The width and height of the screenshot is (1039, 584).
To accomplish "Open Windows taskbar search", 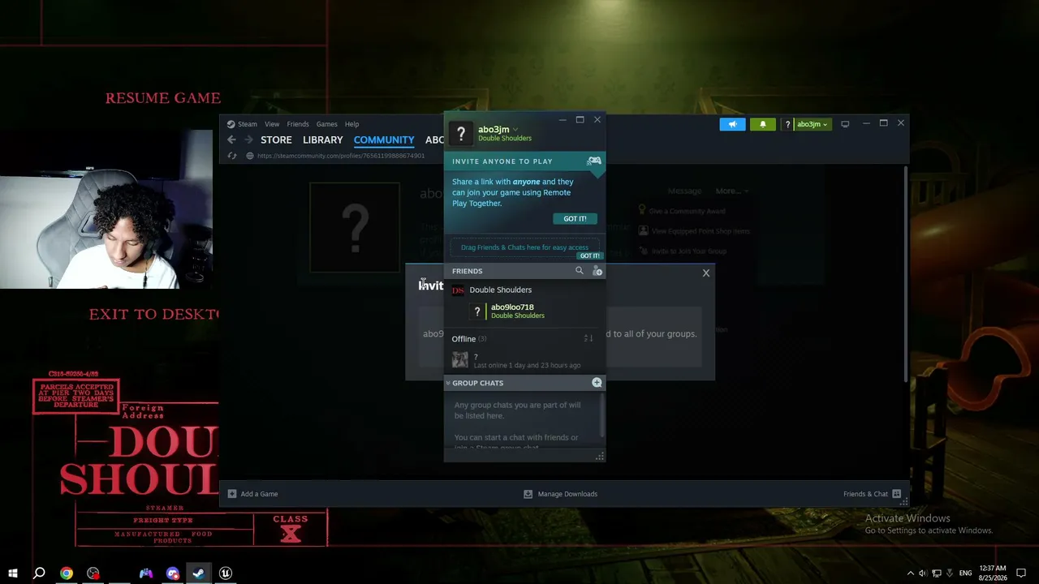I will click(39, 573).
